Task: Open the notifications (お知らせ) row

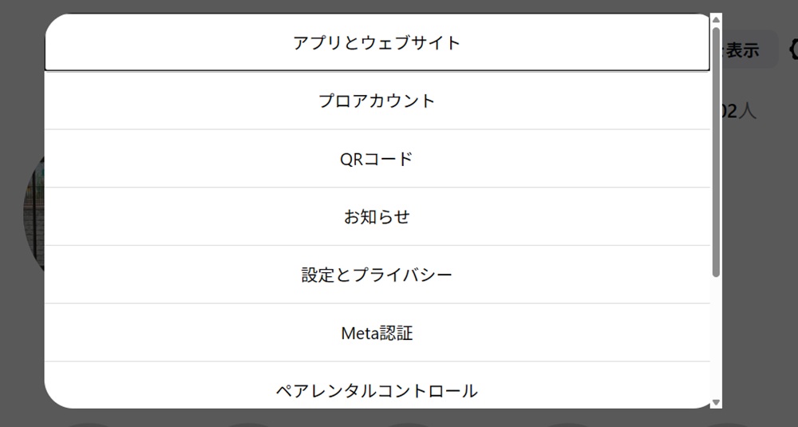Action: pyautogui.click(x=377, y=217)
